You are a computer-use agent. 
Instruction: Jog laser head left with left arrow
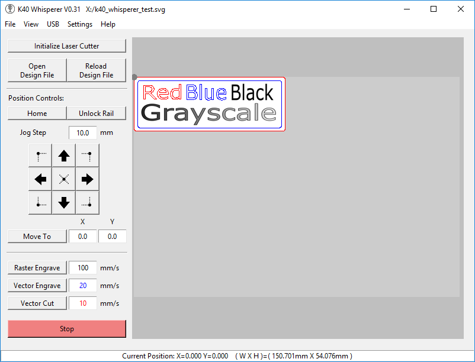(40, 179)
